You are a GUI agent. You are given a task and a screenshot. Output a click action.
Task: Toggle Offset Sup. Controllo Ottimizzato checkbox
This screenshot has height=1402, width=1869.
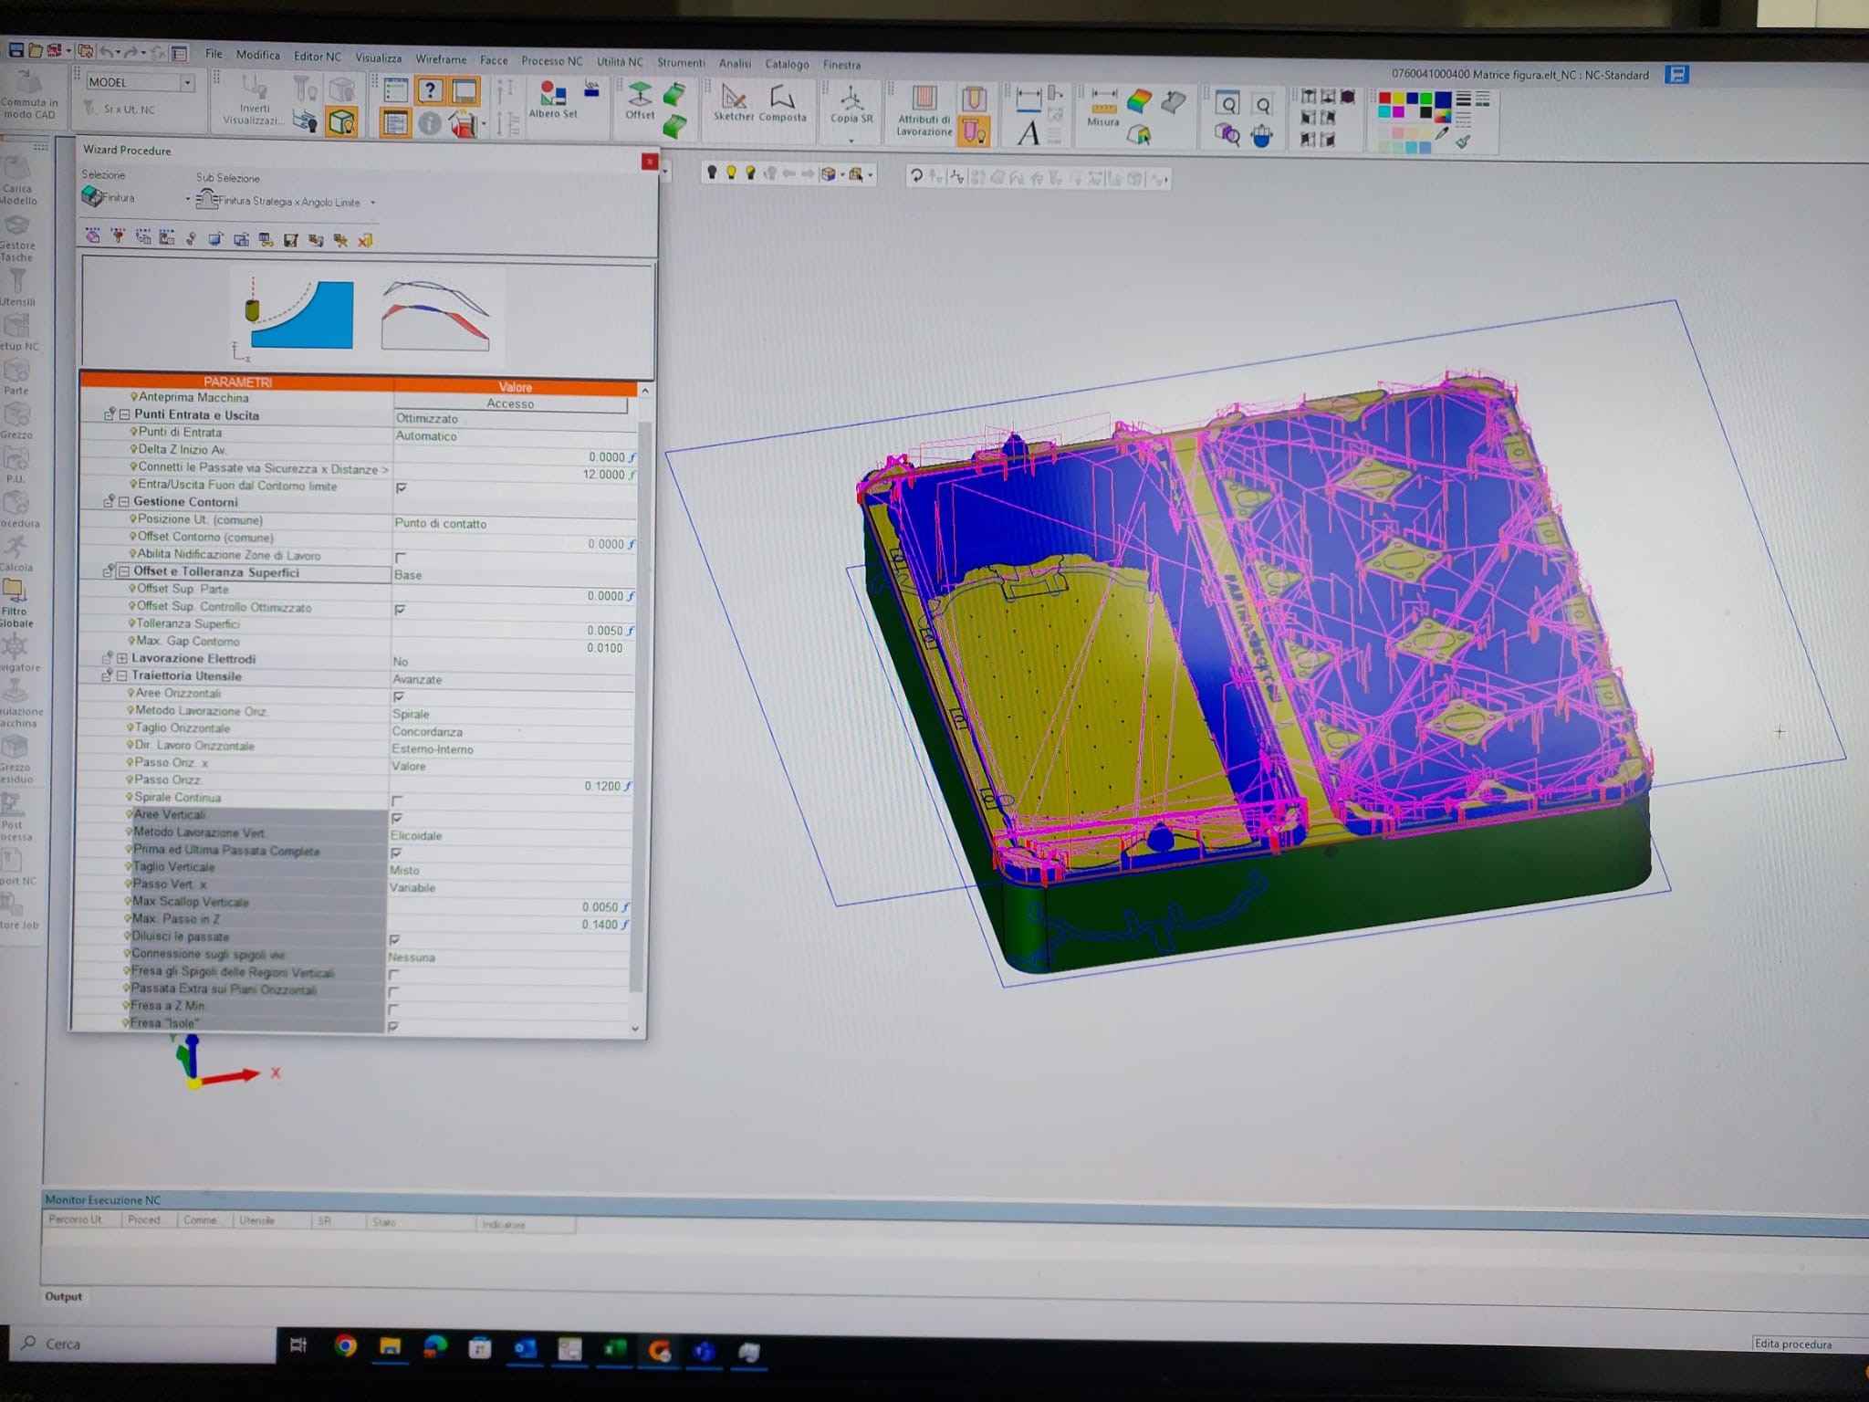click(x=400, y=610)
